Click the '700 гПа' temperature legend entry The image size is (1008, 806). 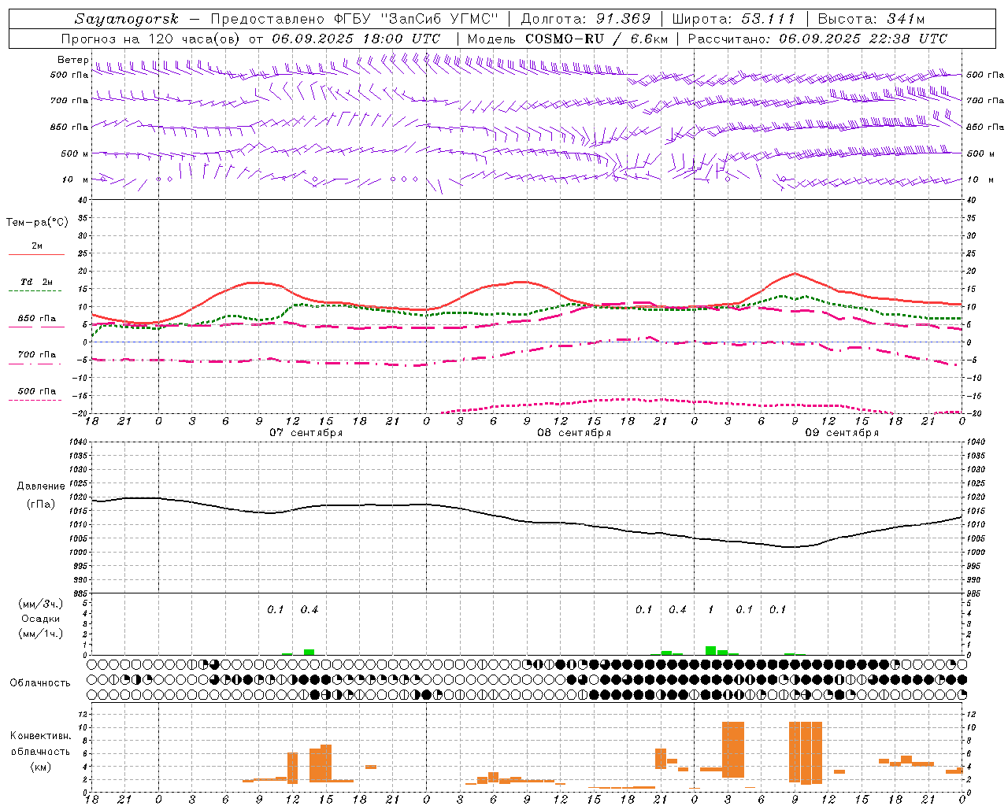[x=37, y=355]
